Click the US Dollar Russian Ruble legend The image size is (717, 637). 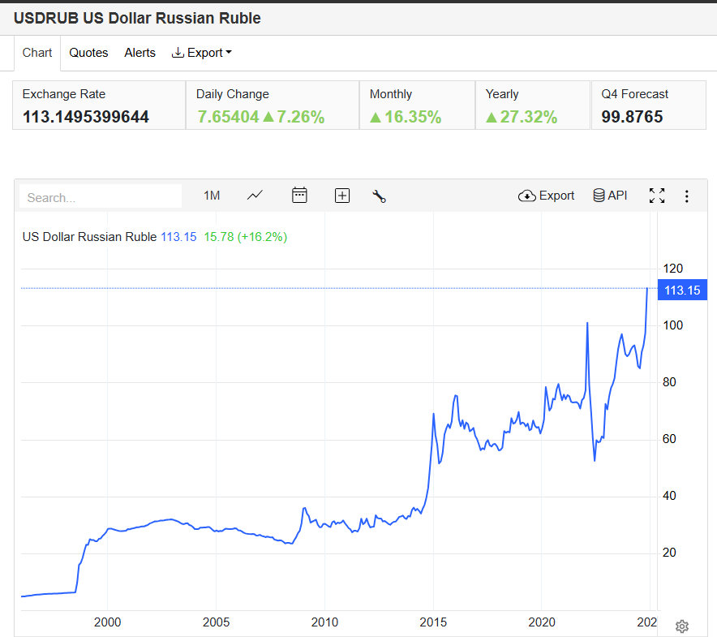point(89,237)
